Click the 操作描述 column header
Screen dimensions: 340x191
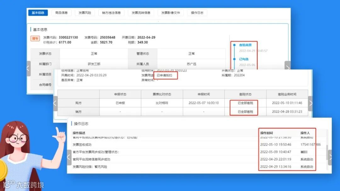tap(79, 133)
